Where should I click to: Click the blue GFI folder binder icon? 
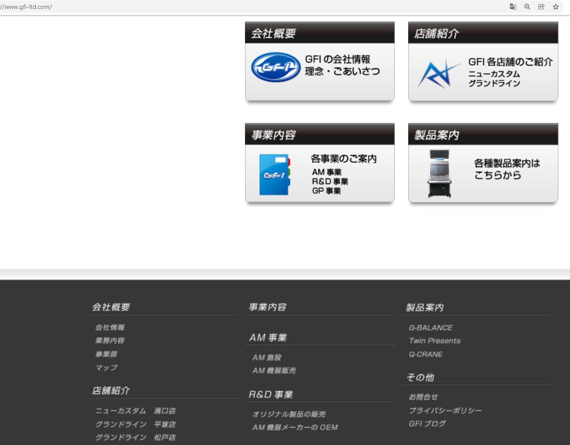click(x=275, y=175)
